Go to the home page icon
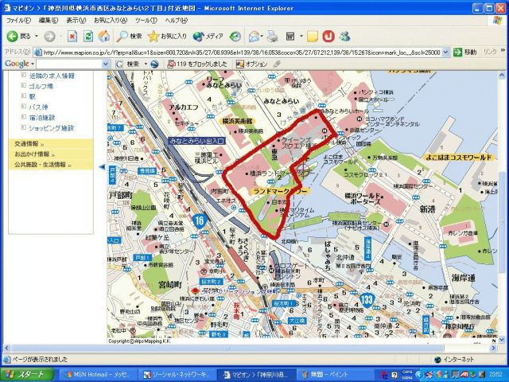Screen dimensions: 509x382 tap(104, 37)
